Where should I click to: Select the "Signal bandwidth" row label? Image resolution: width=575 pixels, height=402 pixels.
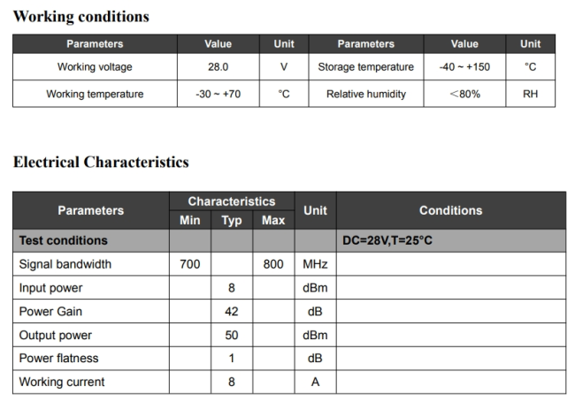pos(65,264)
